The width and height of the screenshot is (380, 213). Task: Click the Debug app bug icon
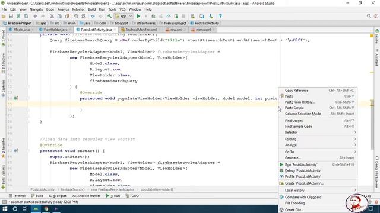point(153,16)
